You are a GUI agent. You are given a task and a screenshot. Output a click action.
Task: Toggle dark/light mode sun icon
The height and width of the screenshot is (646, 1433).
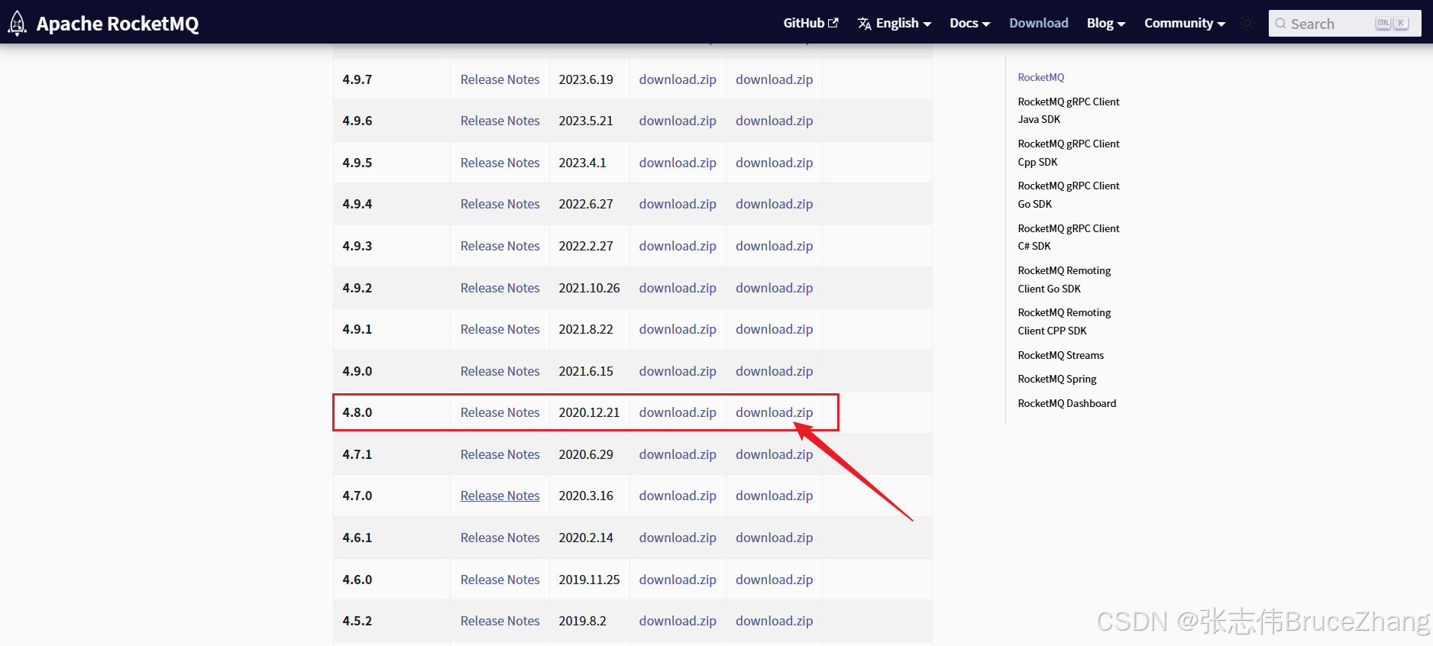tap(1248, 23)
